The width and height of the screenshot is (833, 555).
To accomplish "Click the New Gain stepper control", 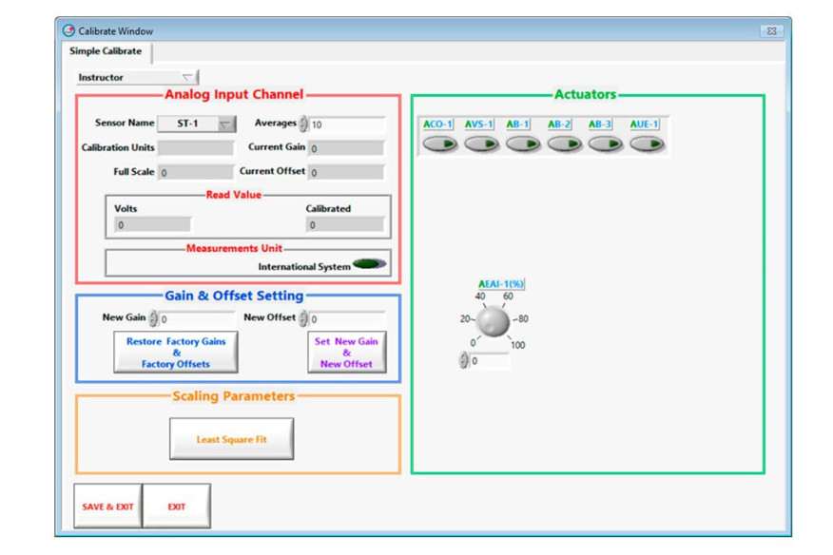I will (x=154, y=319).
